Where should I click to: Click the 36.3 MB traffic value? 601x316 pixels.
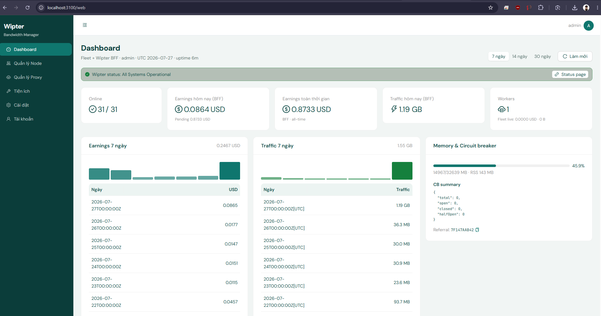(402, 225)
